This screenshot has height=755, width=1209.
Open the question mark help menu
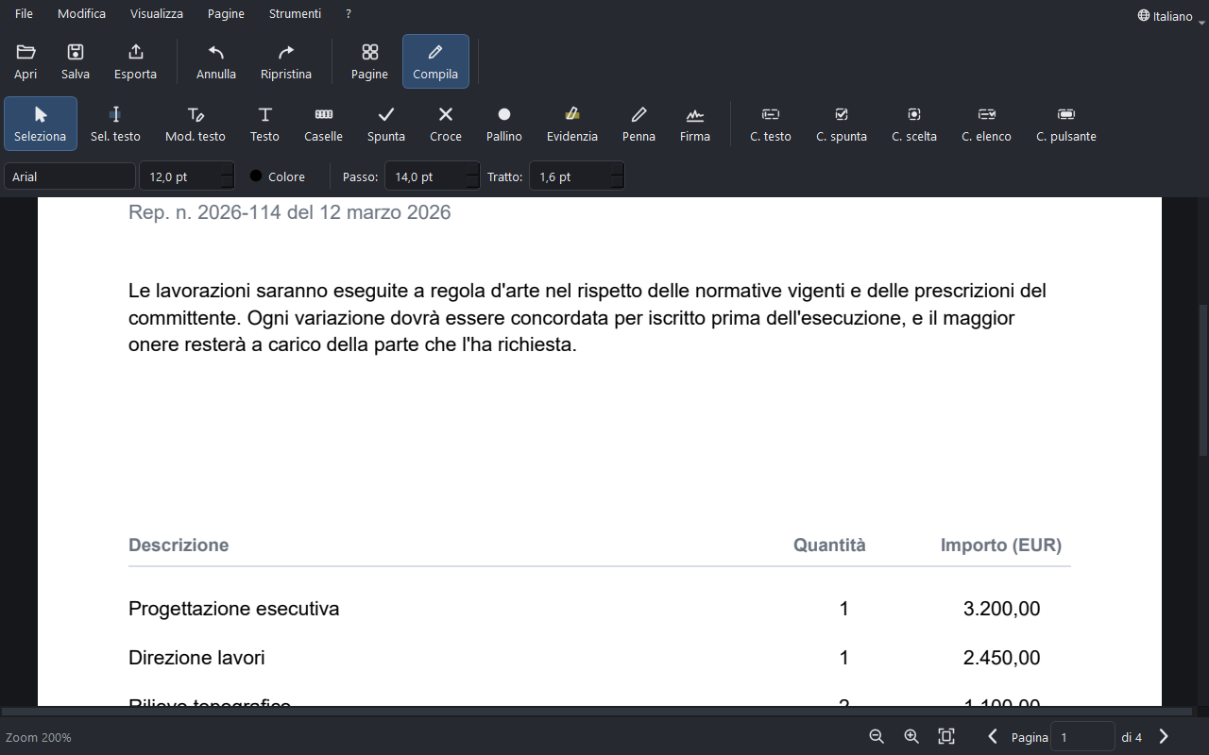point(349,14)
